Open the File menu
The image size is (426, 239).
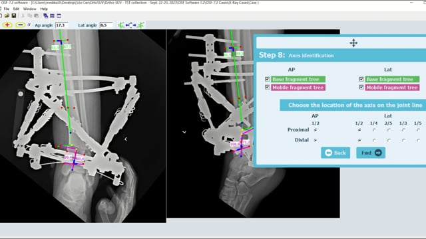coord(7,9)
